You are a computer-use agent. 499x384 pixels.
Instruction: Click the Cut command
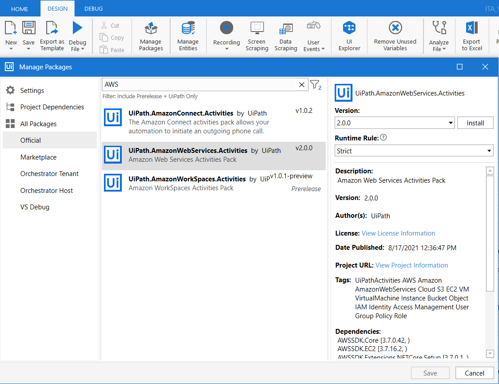[x=110, y=25]
